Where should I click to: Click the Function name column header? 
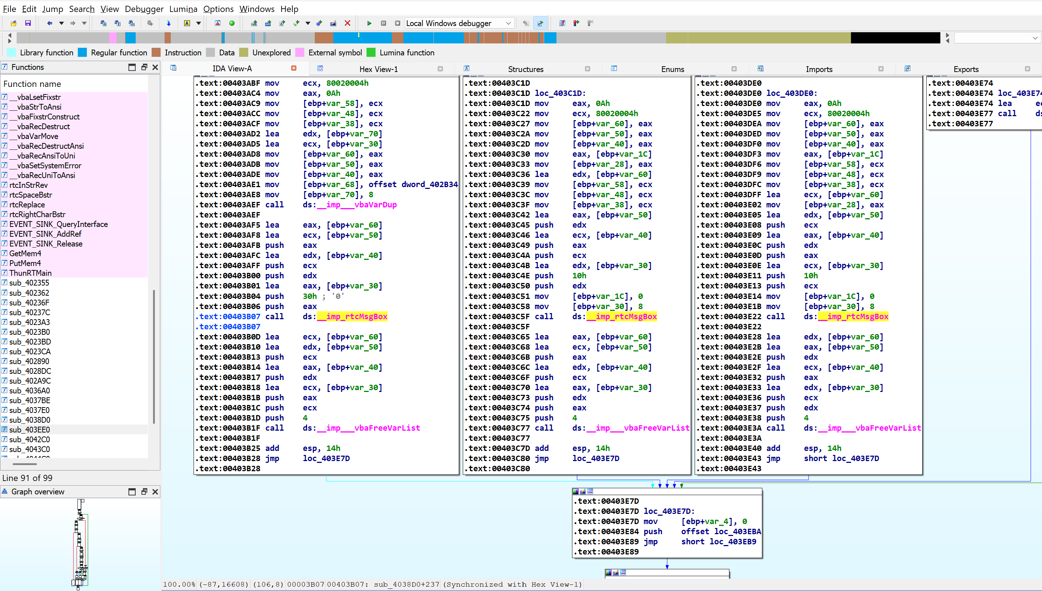coord(74,84)
